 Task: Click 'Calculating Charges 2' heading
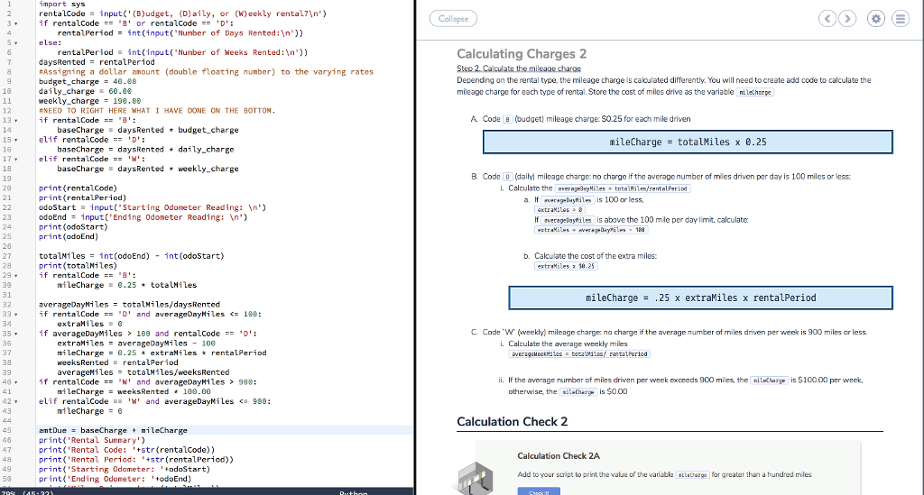pos(522,54)
